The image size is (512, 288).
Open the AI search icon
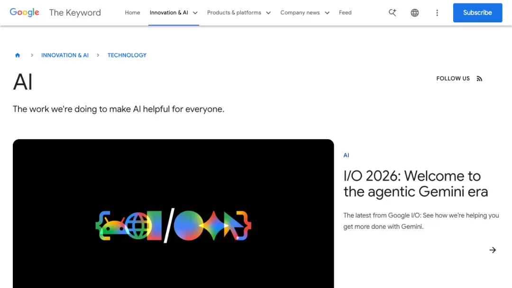click(393, 13)
